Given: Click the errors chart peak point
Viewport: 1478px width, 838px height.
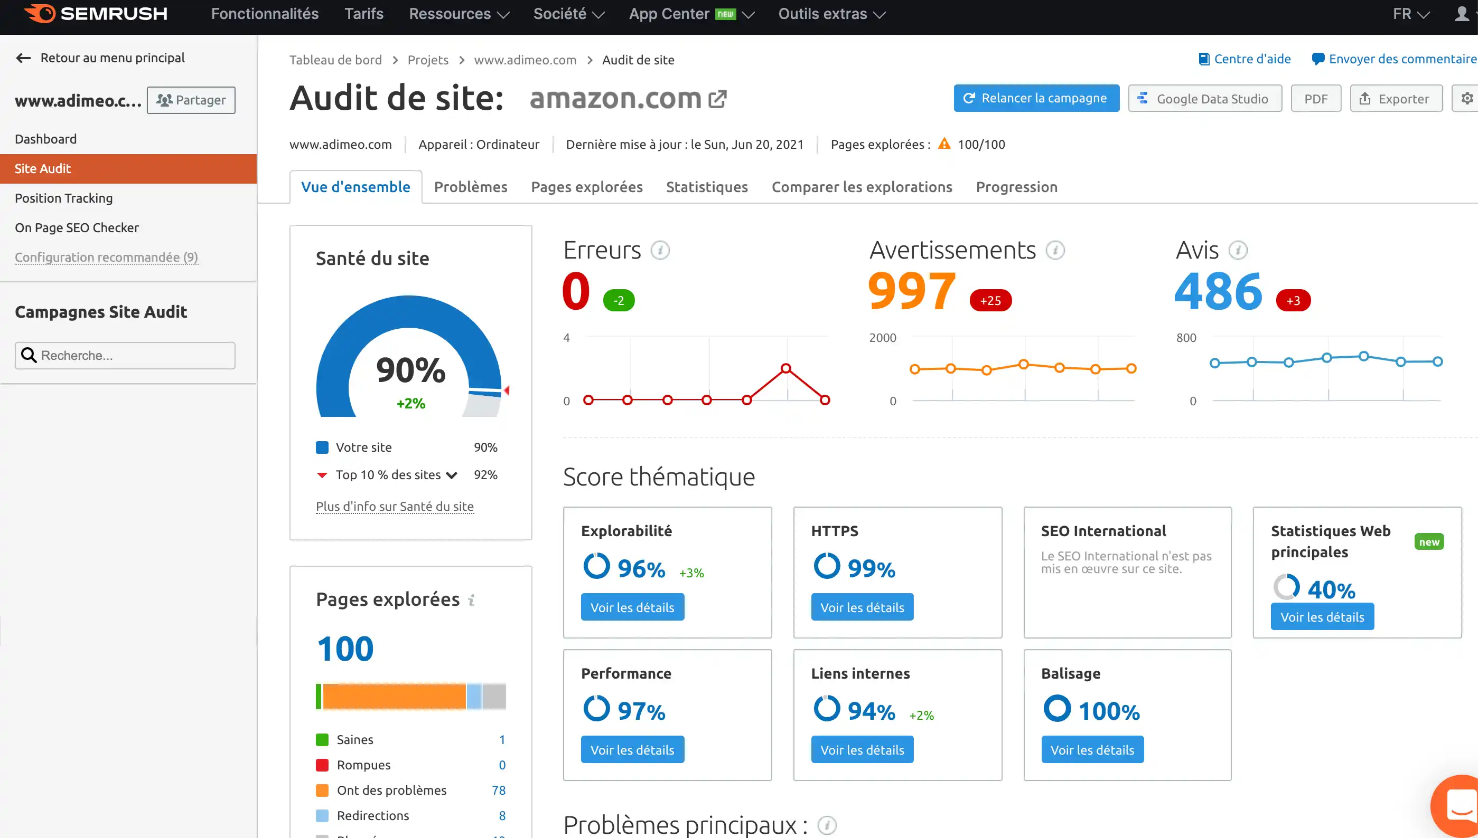Looking at the screenshot, I should (x=785, y=368).
